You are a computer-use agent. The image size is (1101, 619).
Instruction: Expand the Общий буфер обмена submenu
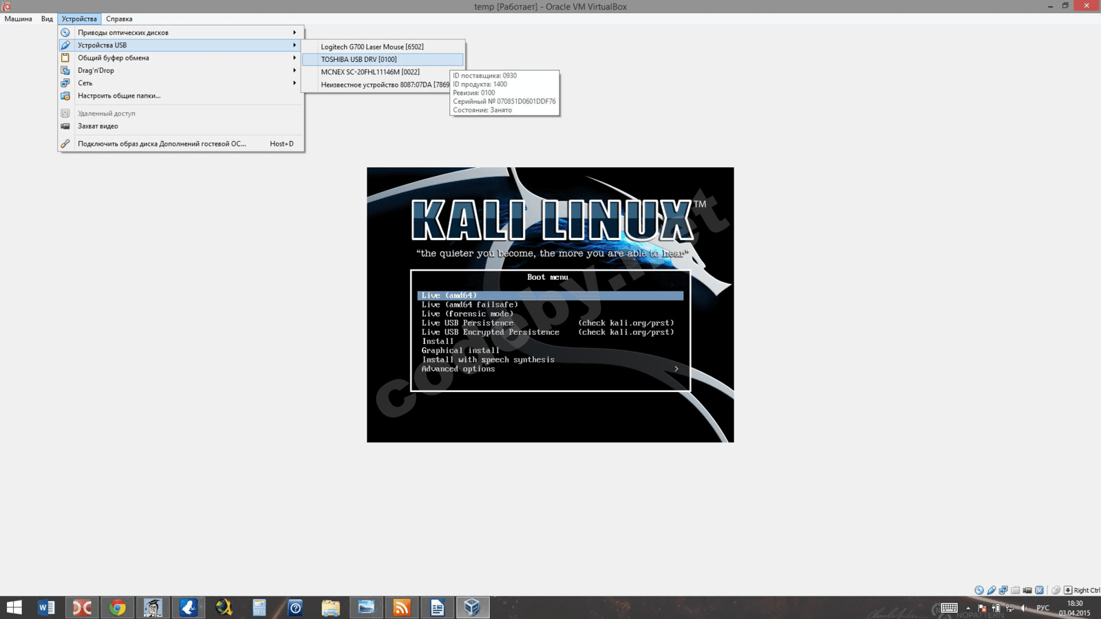click(181, 58)
